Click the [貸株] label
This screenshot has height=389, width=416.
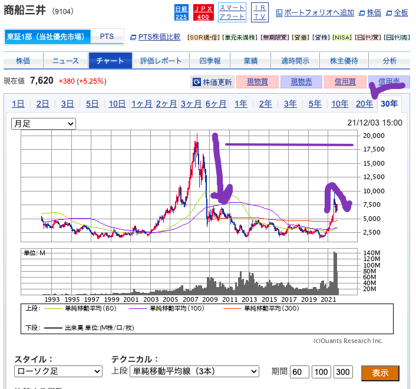click(321, 37)
